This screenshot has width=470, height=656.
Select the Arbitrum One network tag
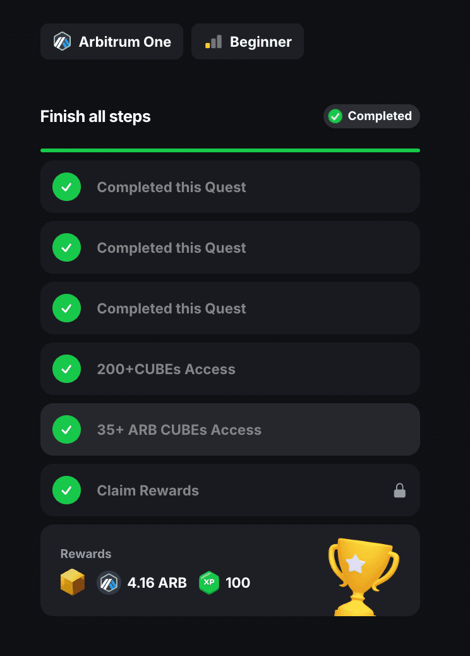point(112,42)
